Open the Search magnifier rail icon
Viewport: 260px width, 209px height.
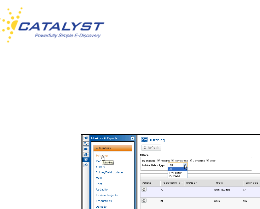tap(86, 144)
